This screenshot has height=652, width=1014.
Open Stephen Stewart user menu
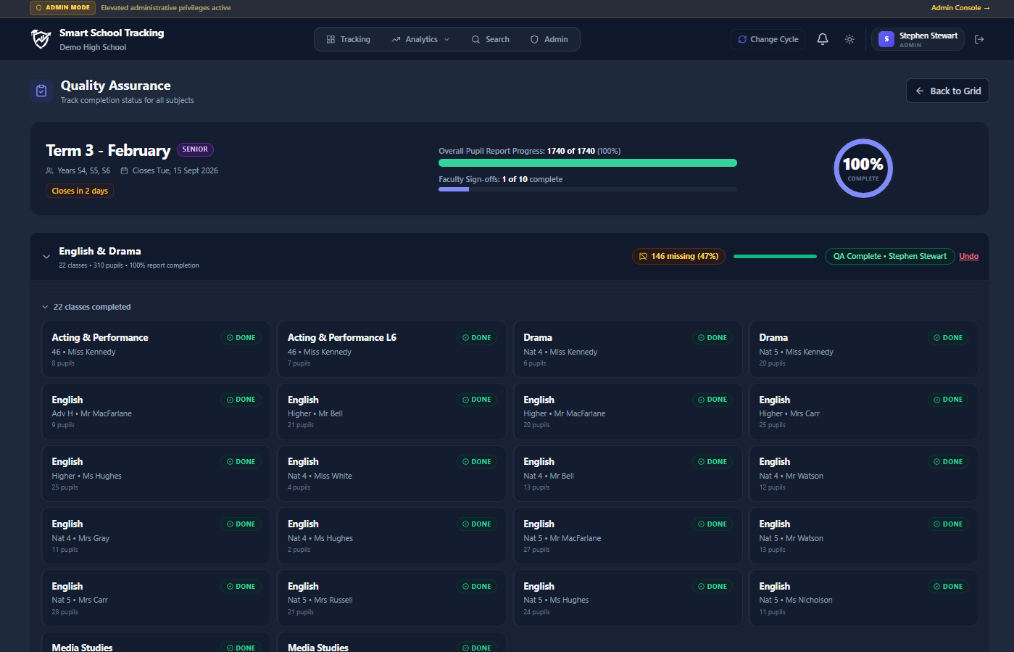click(918, 39)
